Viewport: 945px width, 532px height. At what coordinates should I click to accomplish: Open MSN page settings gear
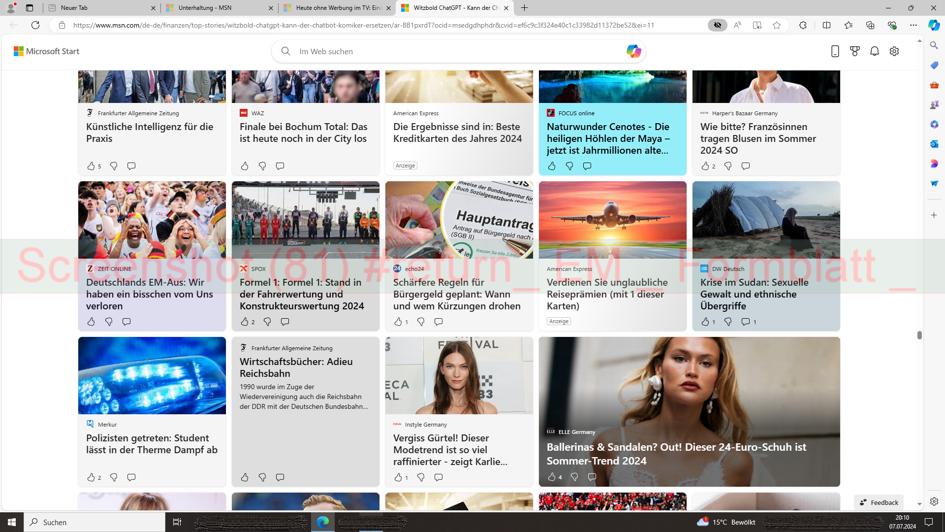(x=894, y=51)
